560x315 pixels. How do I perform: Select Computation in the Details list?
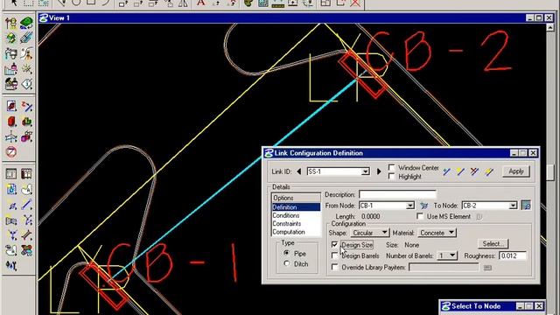(296, 232)
